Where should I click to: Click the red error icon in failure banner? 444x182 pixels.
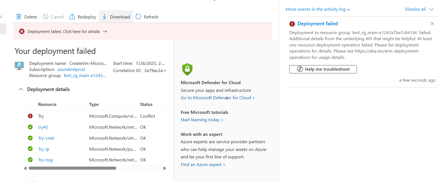point(22,32)
